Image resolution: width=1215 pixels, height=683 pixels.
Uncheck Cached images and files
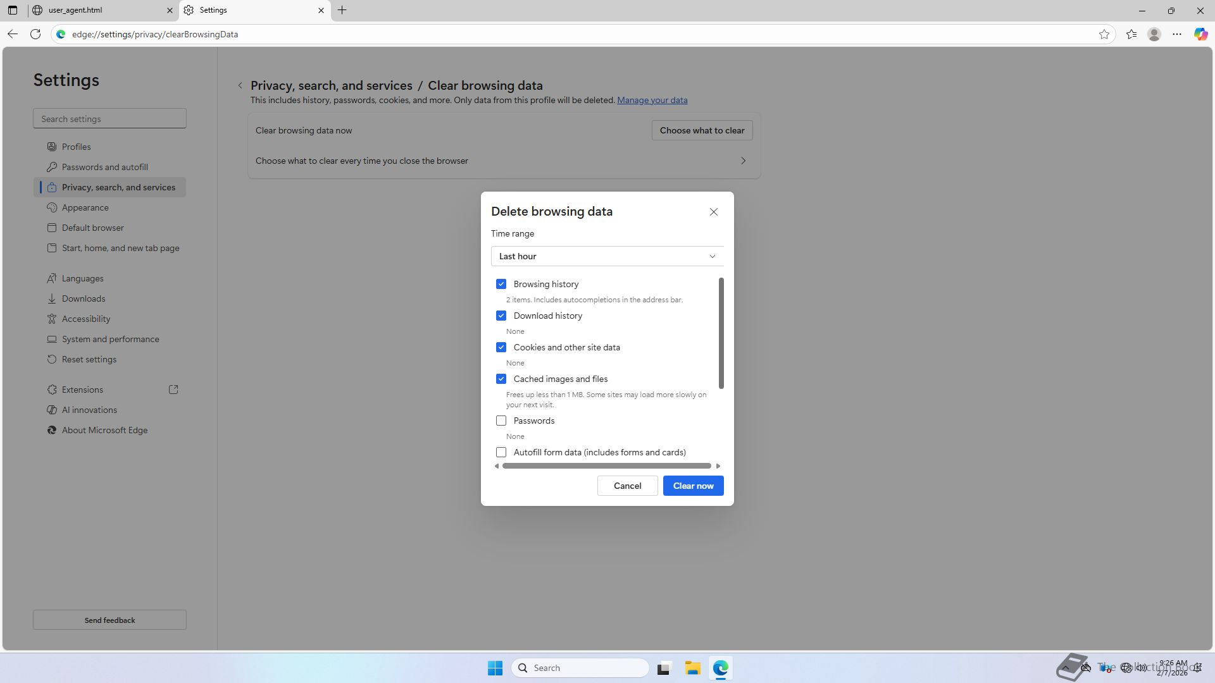(501, 379)
